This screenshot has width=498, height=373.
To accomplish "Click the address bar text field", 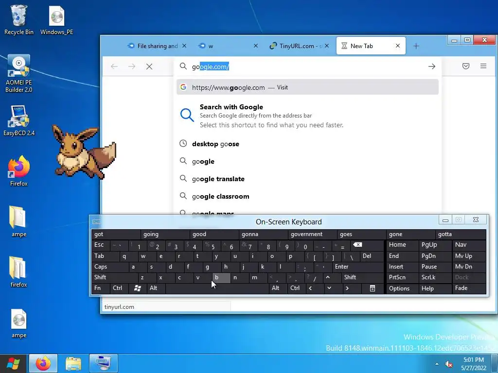I will (x=307, y=67).
